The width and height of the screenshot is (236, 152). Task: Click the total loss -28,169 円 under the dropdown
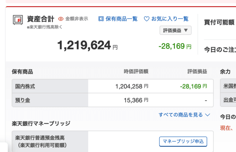[175, 46]
